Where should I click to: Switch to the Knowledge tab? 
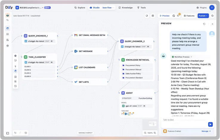click(x=126, y=7)
